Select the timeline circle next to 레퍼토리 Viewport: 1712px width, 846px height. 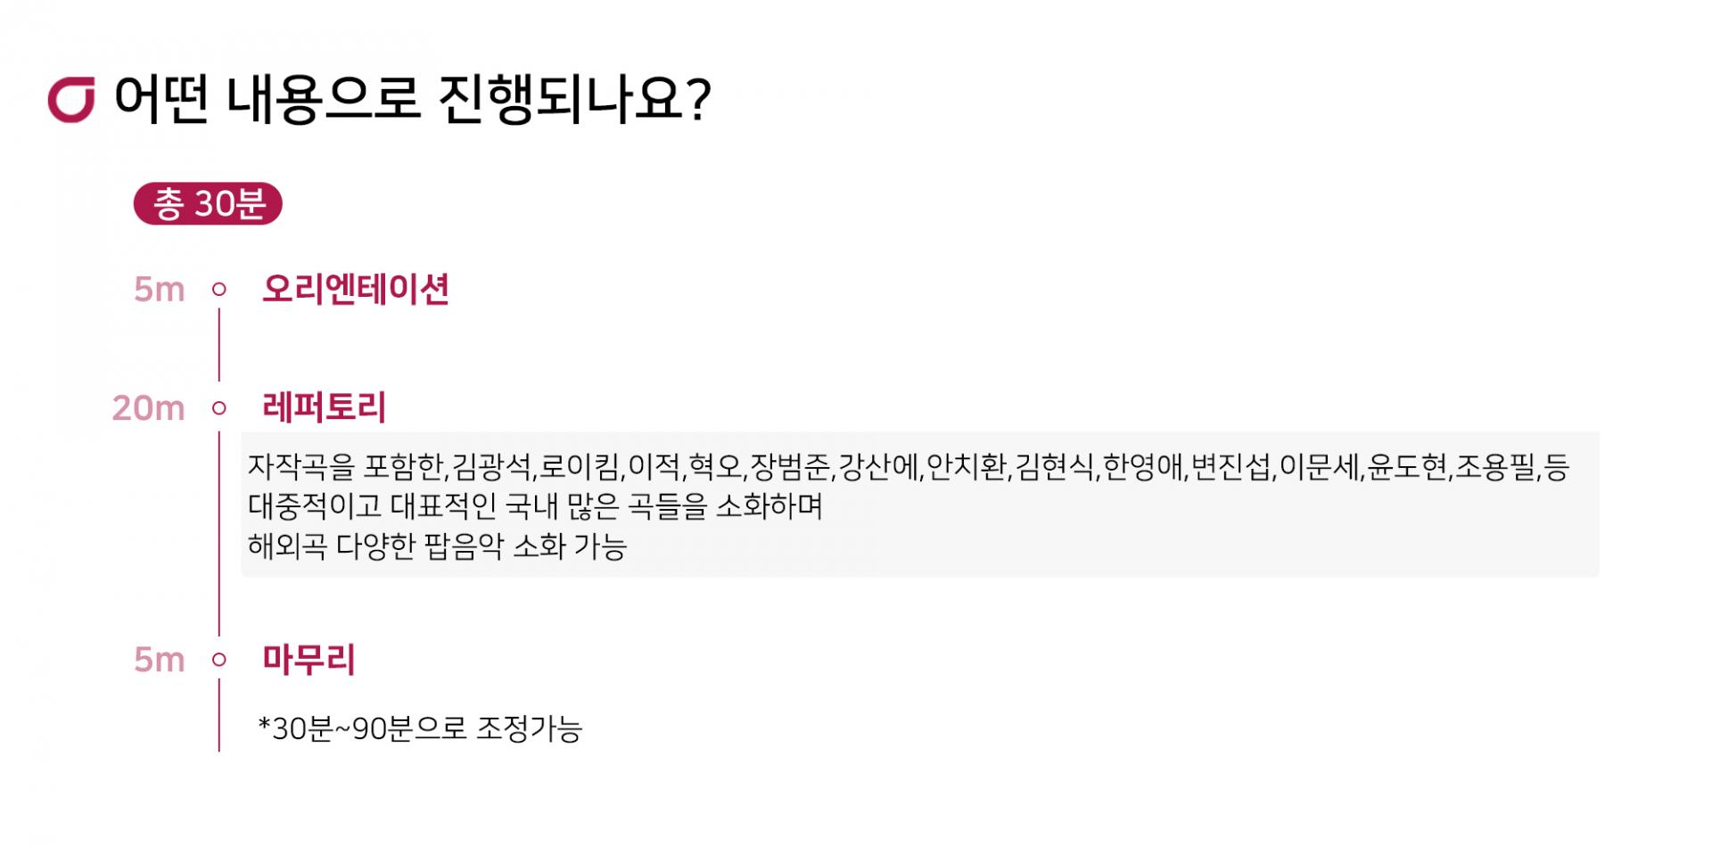click(218, 408)
